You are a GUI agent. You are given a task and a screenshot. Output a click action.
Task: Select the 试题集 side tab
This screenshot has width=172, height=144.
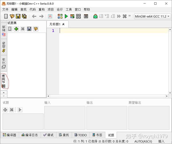click(x=4, y=81)
